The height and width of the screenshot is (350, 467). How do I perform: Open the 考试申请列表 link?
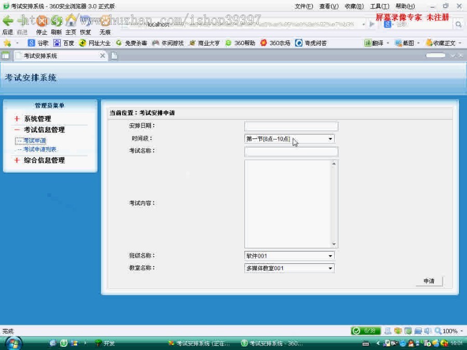pyautogui.click(x=40, y=149)
